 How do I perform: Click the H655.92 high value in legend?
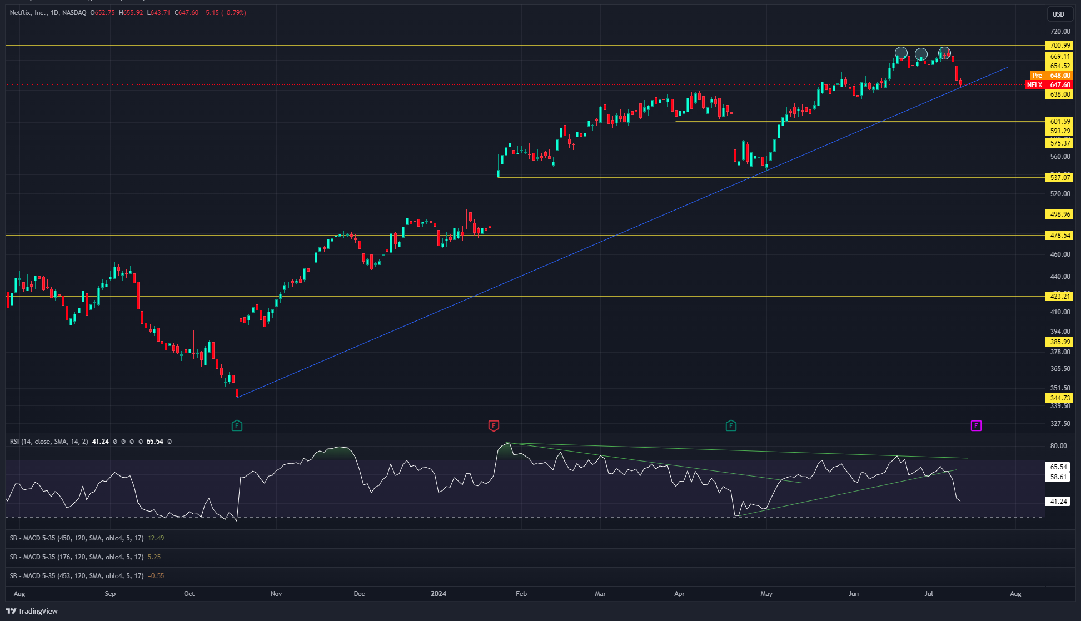click(x=131, y=12)
